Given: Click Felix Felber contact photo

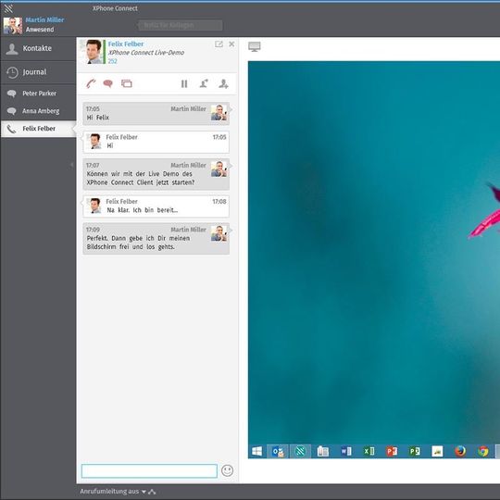Looking at the screenshot, I should [x=93, y=52].
